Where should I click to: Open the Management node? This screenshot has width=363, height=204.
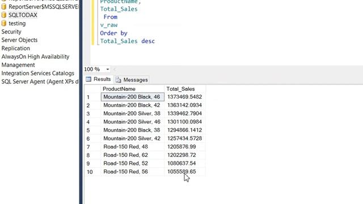point(18,65)
